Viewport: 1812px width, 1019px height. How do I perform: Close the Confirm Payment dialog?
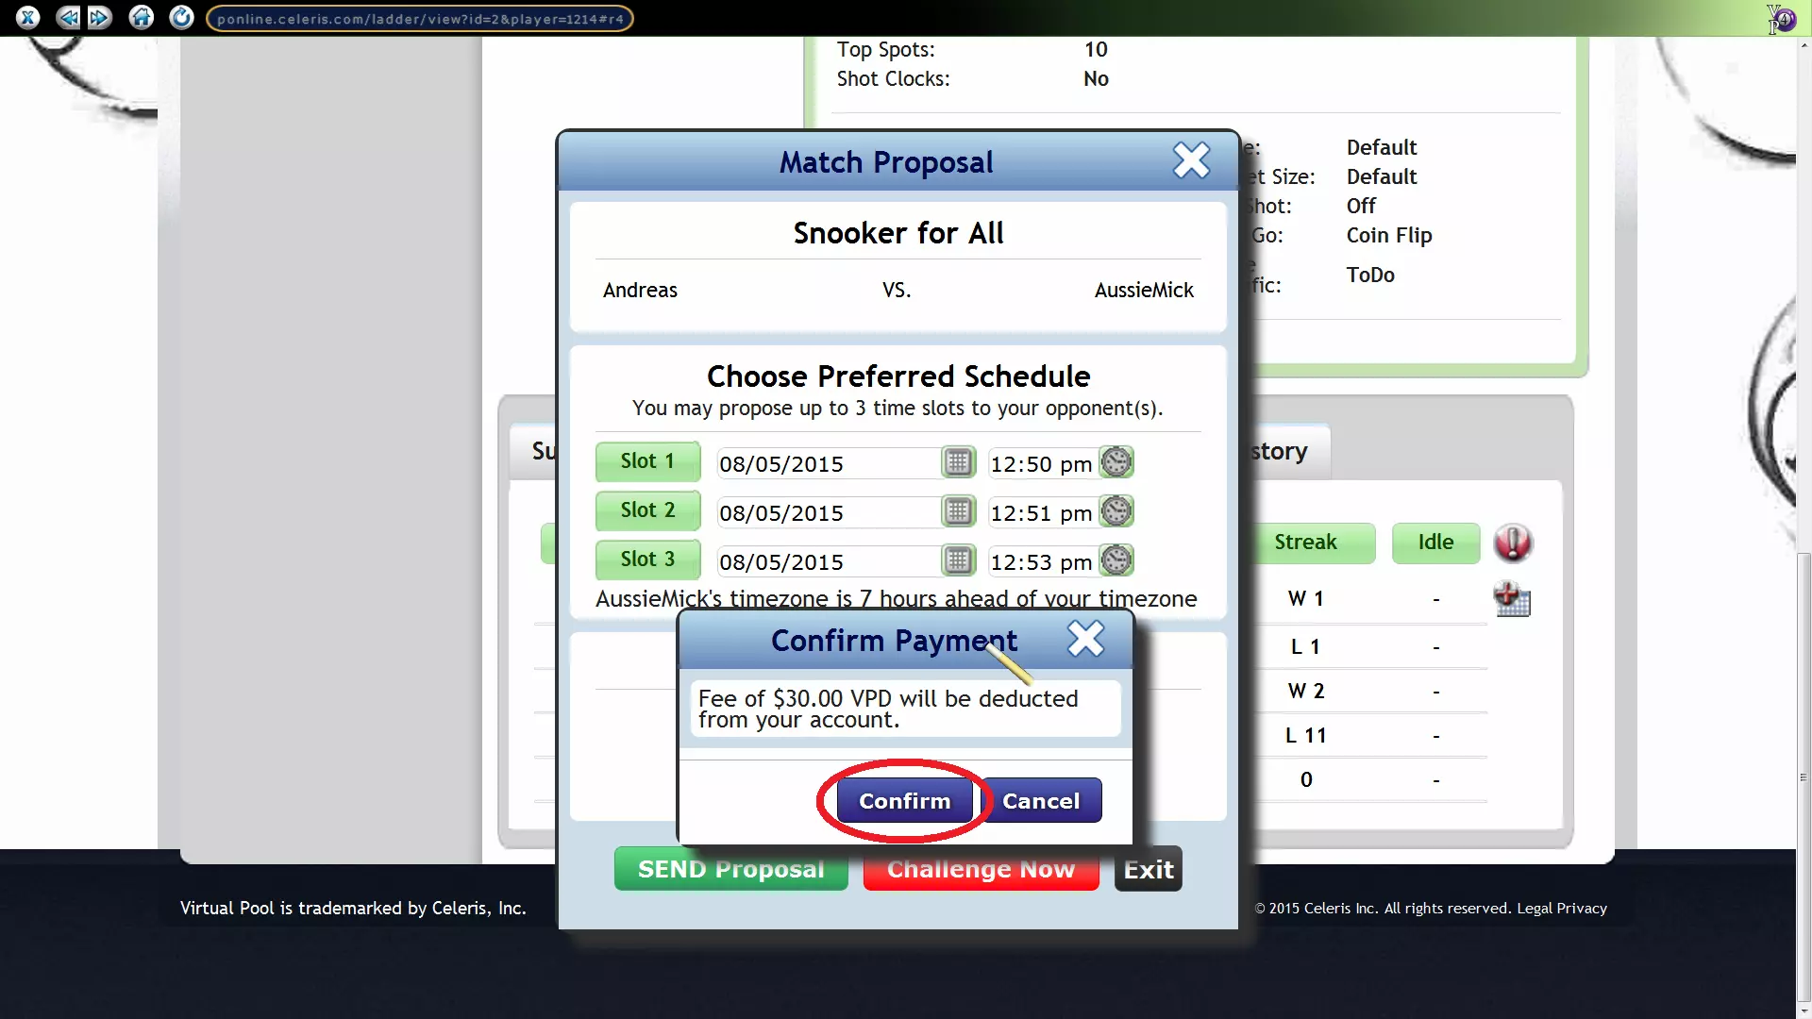1085,639
